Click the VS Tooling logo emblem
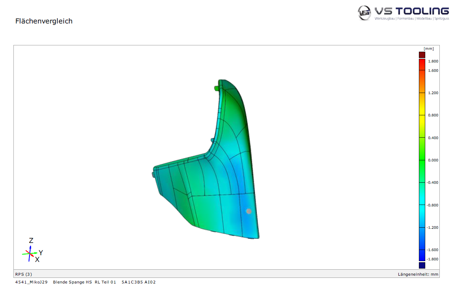The height and width of the screenshot is (292, 464). (x=364, y=13)
